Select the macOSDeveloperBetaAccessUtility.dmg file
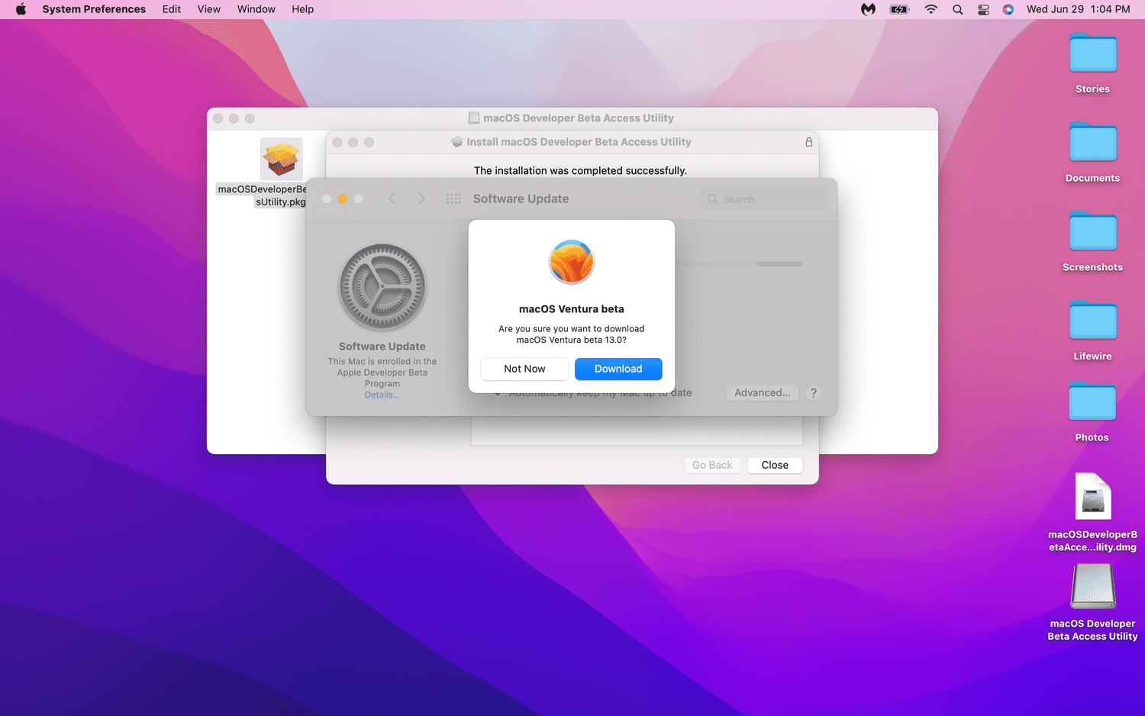 coord(1092,512)
